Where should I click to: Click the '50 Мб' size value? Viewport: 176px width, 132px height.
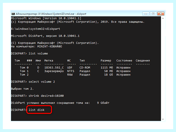108,71
